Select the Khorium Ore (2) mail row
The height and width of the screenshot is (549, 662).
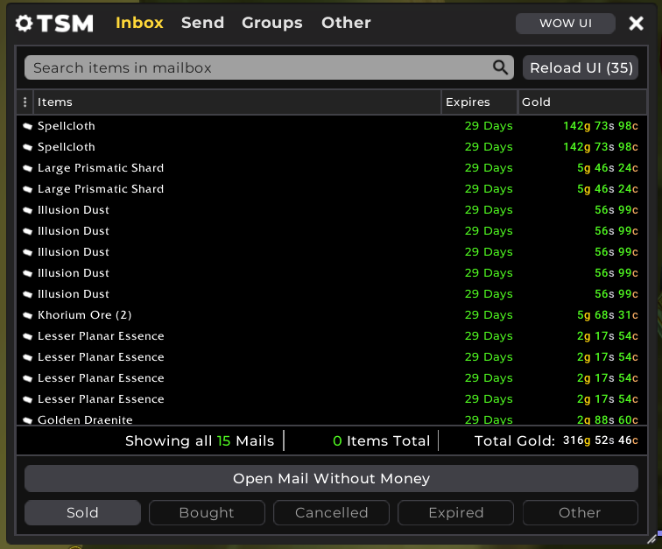pos(331,315)
